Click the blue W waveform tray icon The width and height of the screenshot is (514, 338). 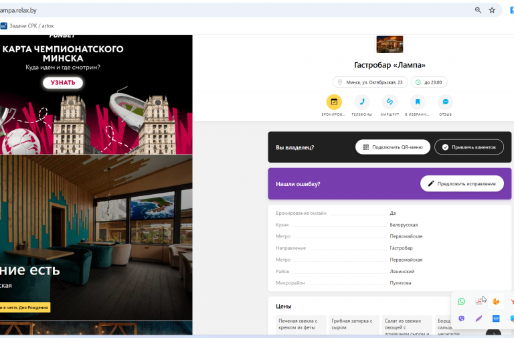pyautogui.click(x=496, y=319)
